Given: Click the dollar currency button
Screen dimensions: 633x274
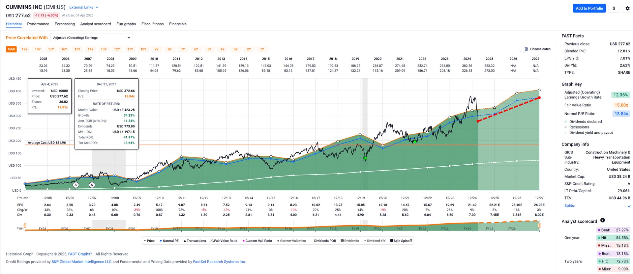Looking at the screenshot, I should tap(614, 9).
